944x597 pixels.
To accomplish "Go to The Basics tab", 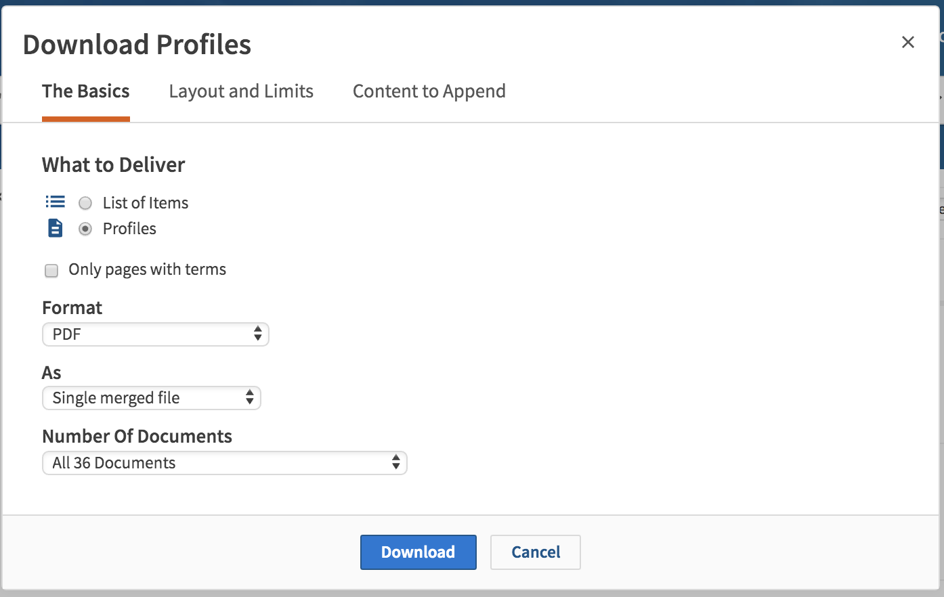I will 86,91.
